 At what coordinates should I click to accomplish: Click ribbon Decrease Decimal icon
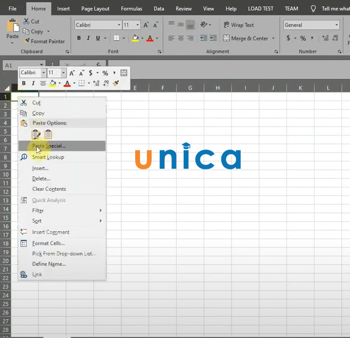(335, 38)
